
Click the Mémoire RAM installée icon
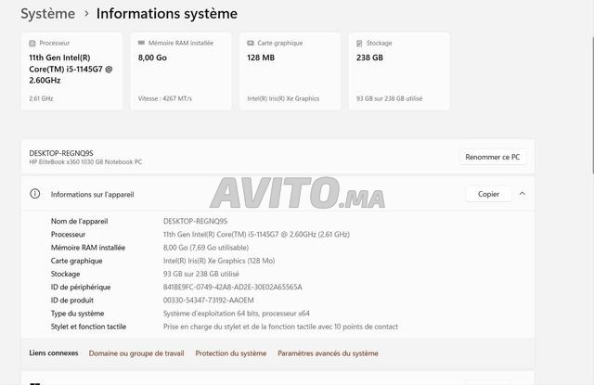tap(141, 43)
